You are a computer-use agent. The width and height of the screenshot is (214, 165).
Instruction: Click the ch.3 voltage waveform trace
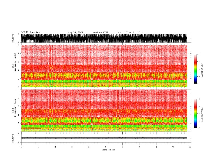104,138
